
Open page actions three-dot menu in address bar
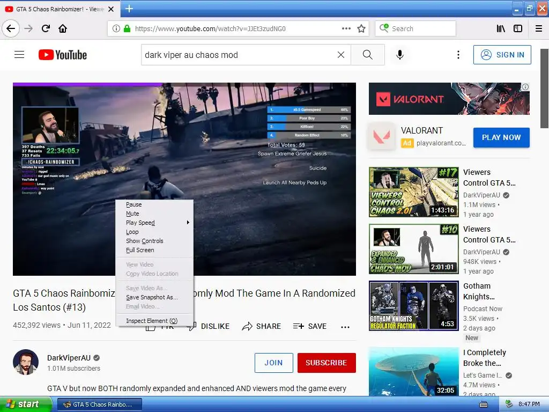coord(346,28)
